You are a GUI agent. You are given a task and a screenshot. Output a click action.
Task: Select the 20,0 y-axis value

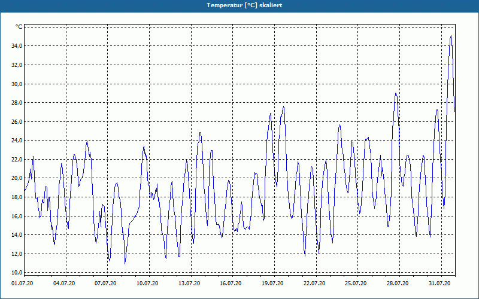point(17,178)
